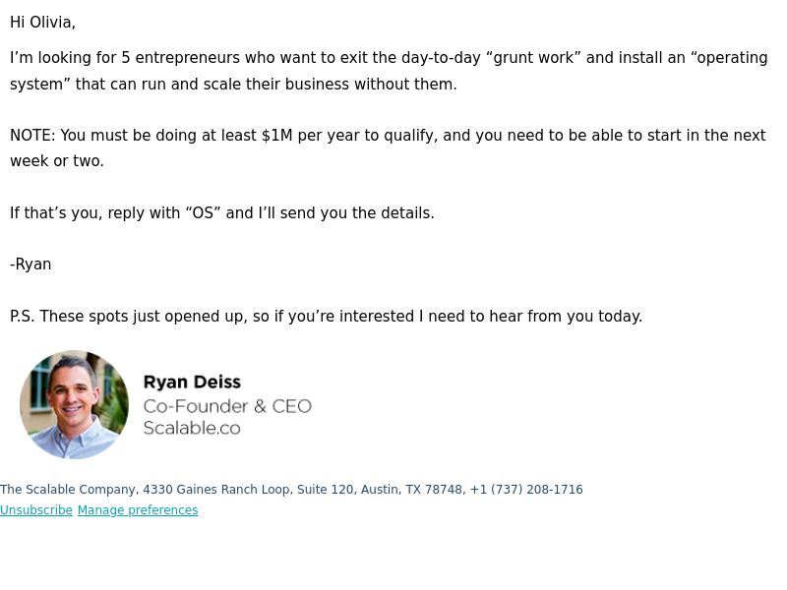Click the quoted "grunt work" phrase
This screenshot has height=590, width=787.
point(533,58)
